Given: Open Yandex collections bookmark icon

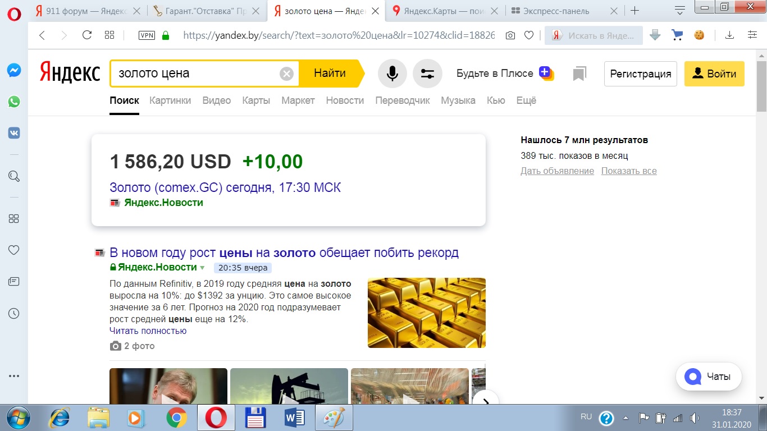Looking at the screenshot, I should click(580, 74).
